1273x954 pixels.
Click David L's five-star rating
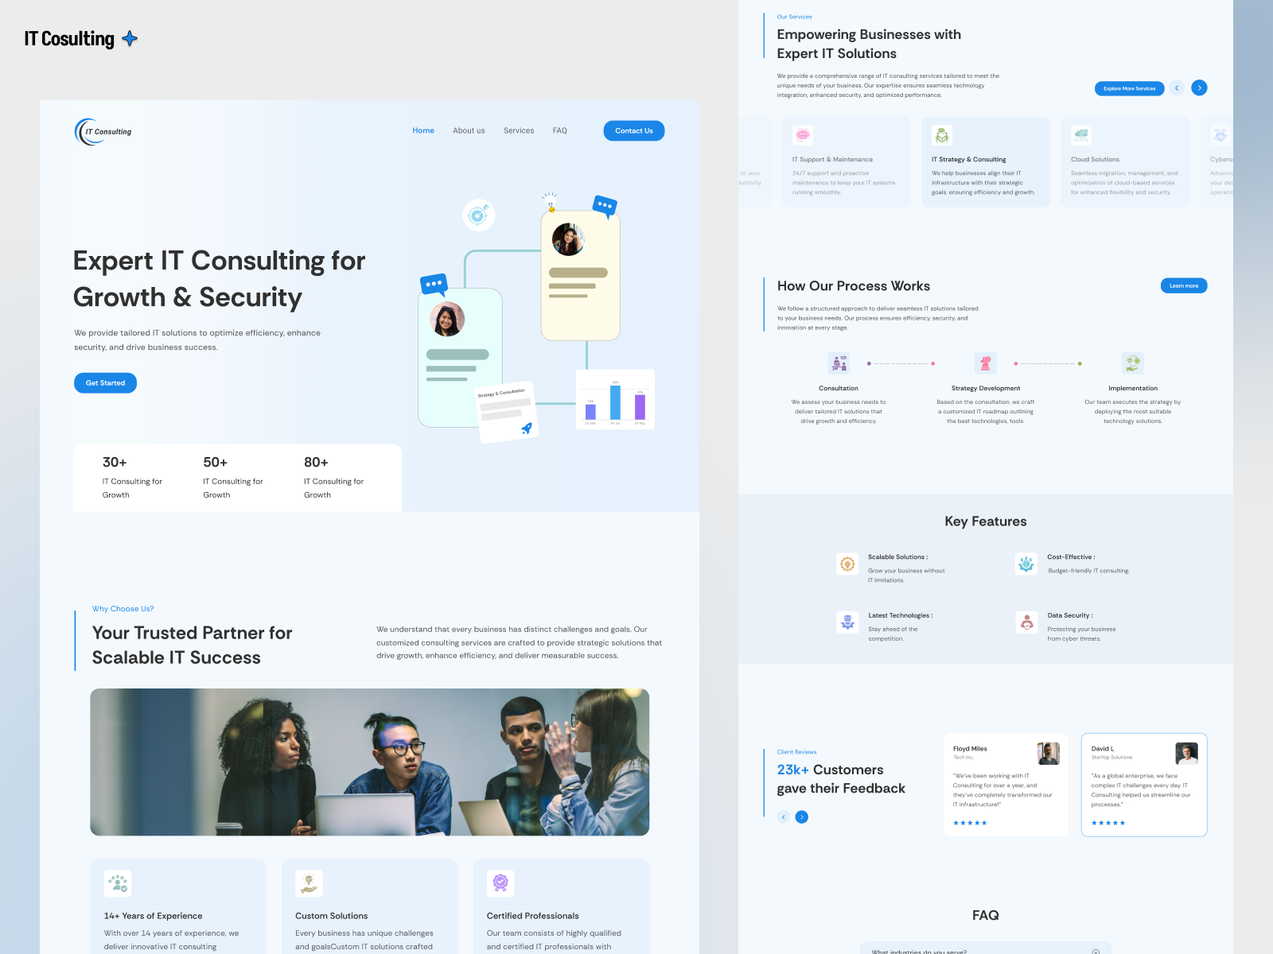pyautogui.click(x=1108, y=823)
